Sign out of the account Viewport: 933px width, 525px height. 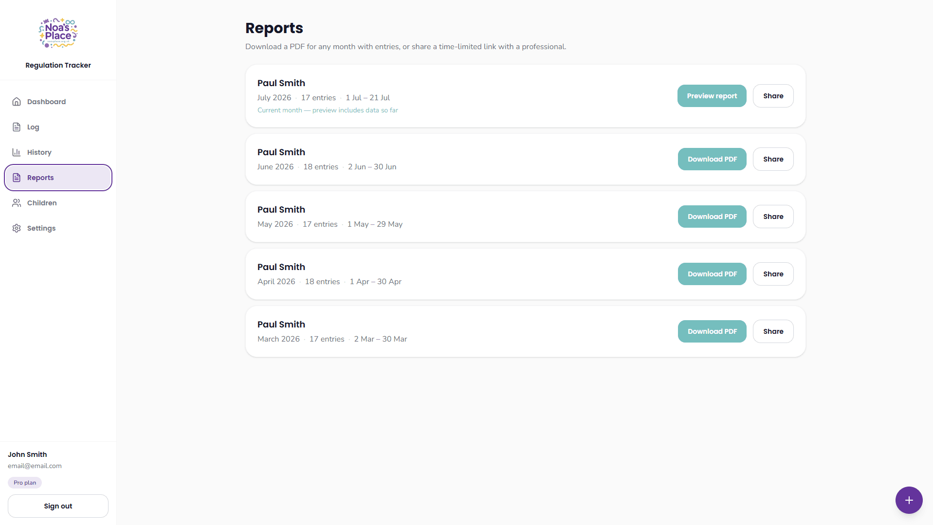coord(58,506)
